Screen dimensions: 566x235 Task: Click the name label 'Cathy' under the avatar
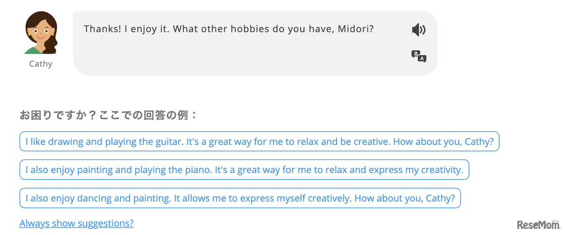(x=41, y=64)
